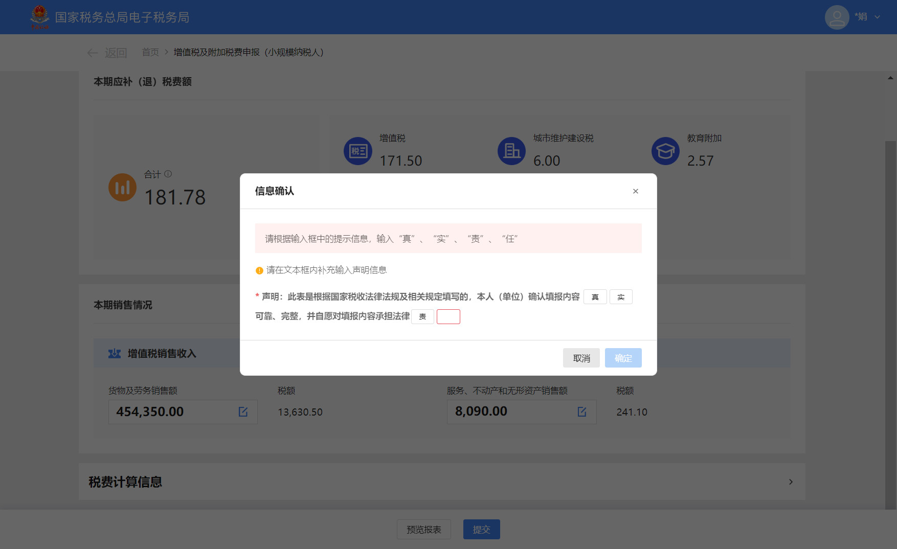Click the empty red-bordered declaration input box
Image resolution: width=897 pixels, height=549 pixels.
pyautogui.click(x=448, y=316)
